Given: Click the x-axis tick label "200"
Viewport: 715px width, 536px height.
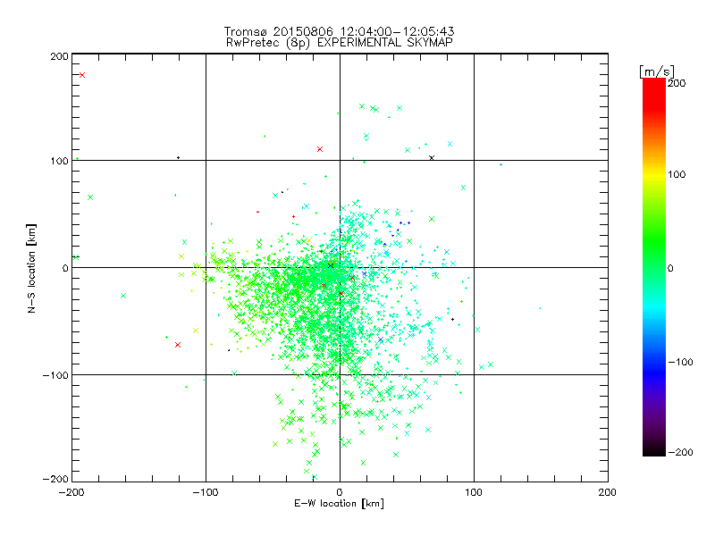Looking at the screenshot, I should click(x=608, y=492).
